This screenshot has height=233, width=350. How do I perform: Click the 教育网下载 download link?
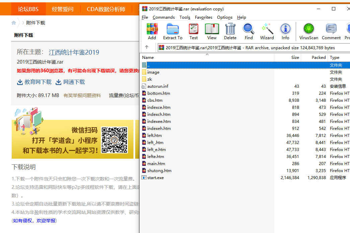tap(38, 82)
